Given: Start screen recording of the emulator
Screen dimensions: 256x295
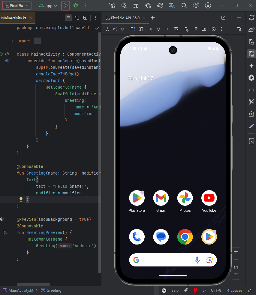Looking at the screenshot, I should tap(204, 29).
